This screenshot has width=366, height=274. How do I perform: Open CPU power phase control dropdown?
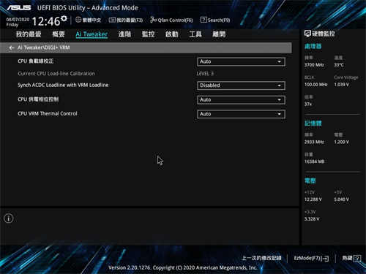pyautogui.click(x=241, y=100)
